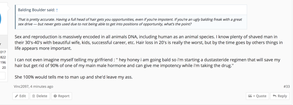Image resolution: width=293 pixels, height=105 pixels.
Task: Click the empty box in user sidebar
Action: (x=3, y=76)
